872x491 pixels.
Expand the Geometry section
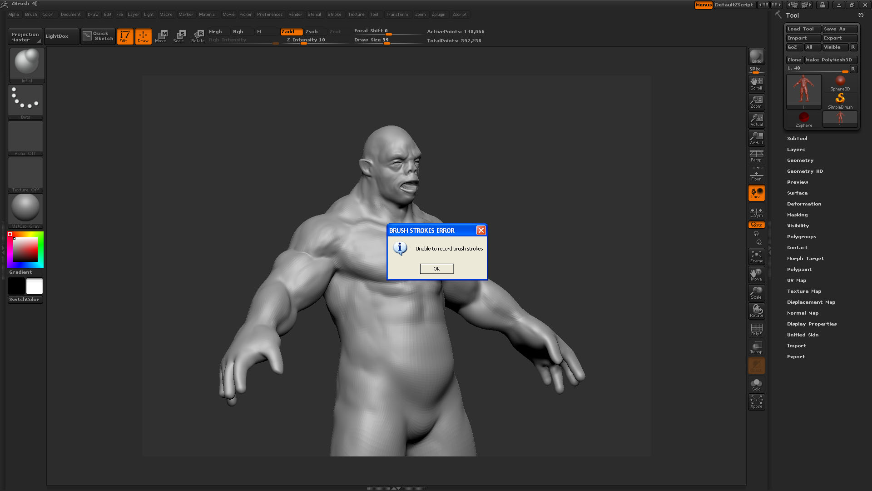800,160
